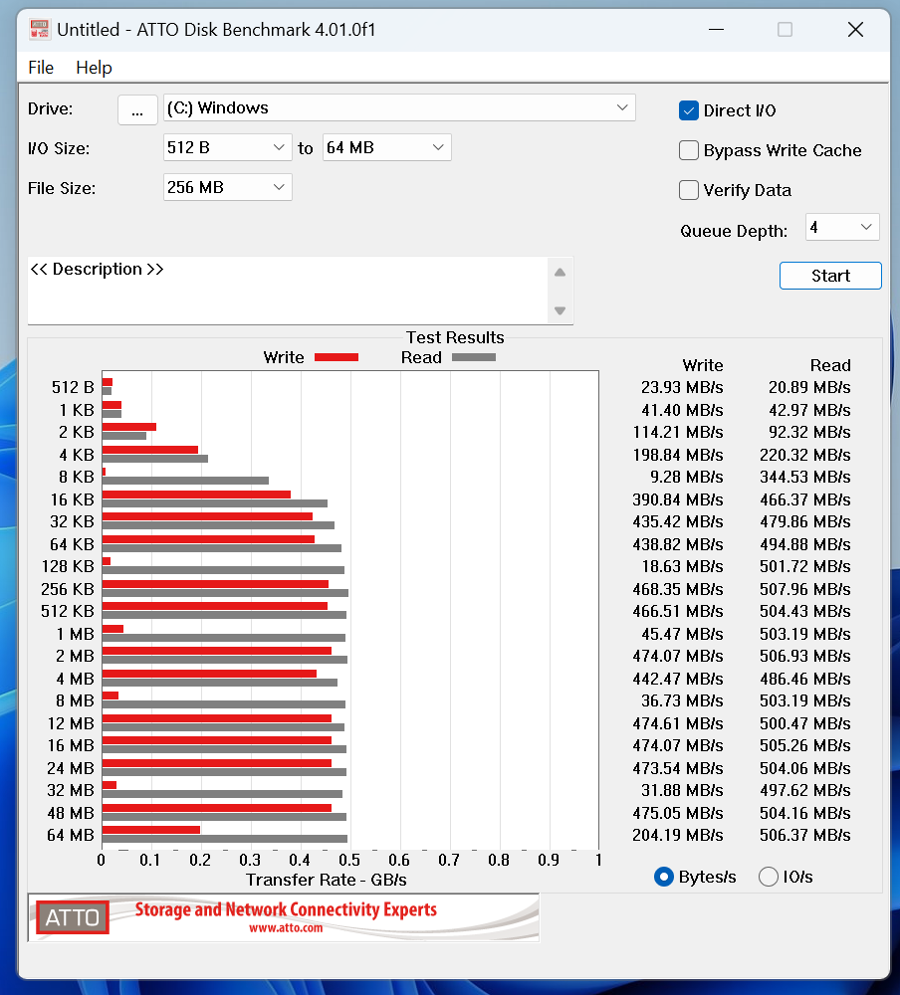
Task: Click the description scroll up arrow
Action: point(560,273)
